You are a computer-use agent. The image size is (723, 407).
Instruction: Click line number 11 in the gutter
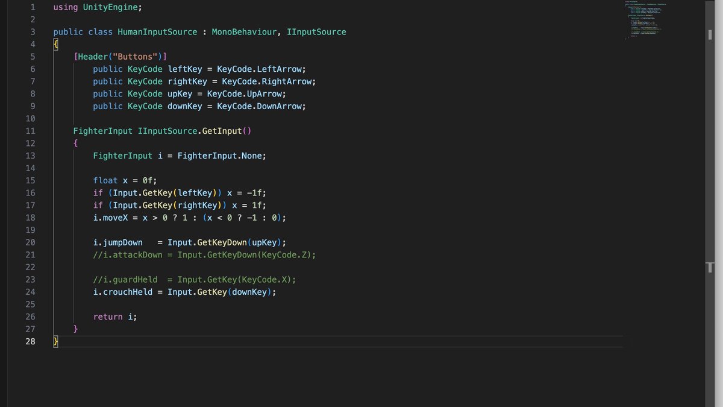[x=30, y=131]
